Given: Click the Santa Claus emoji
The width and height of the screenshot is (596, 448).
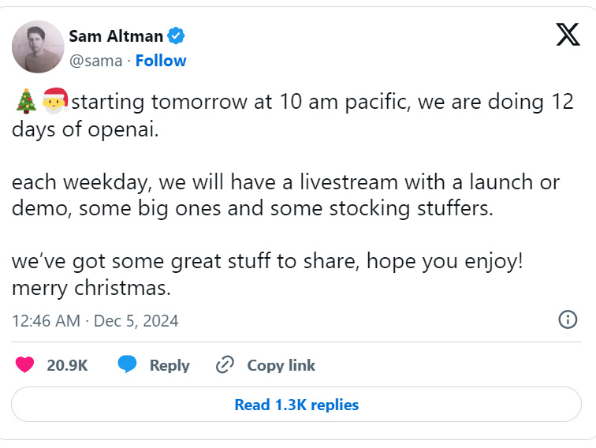Looking at the screenshot, I should pos(55,102).
